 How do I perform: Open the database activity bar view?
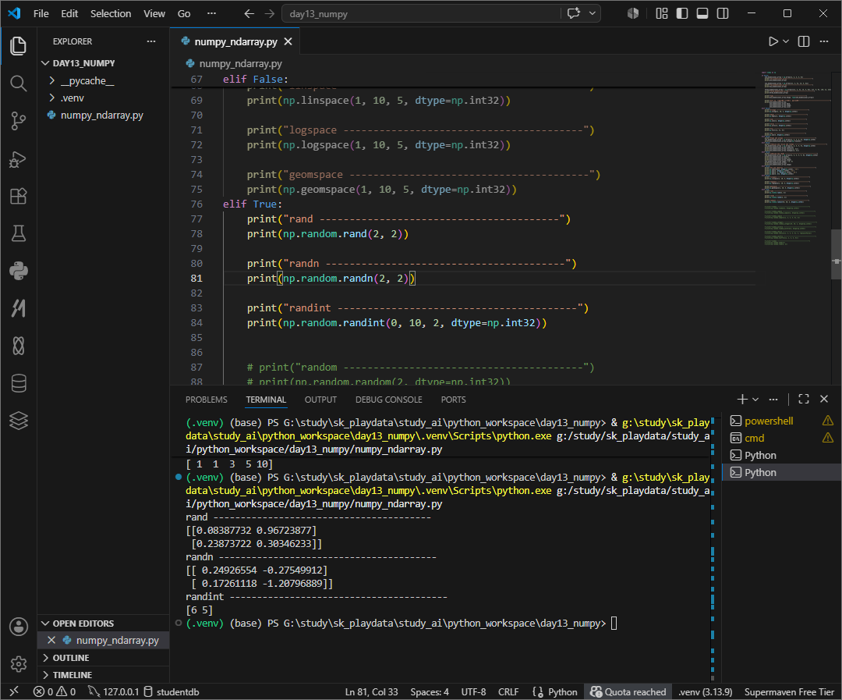18,383
